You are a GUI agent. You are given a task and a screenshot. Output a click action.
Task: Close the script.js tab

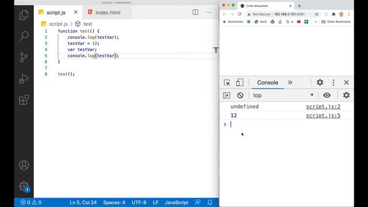coord(75,12)
